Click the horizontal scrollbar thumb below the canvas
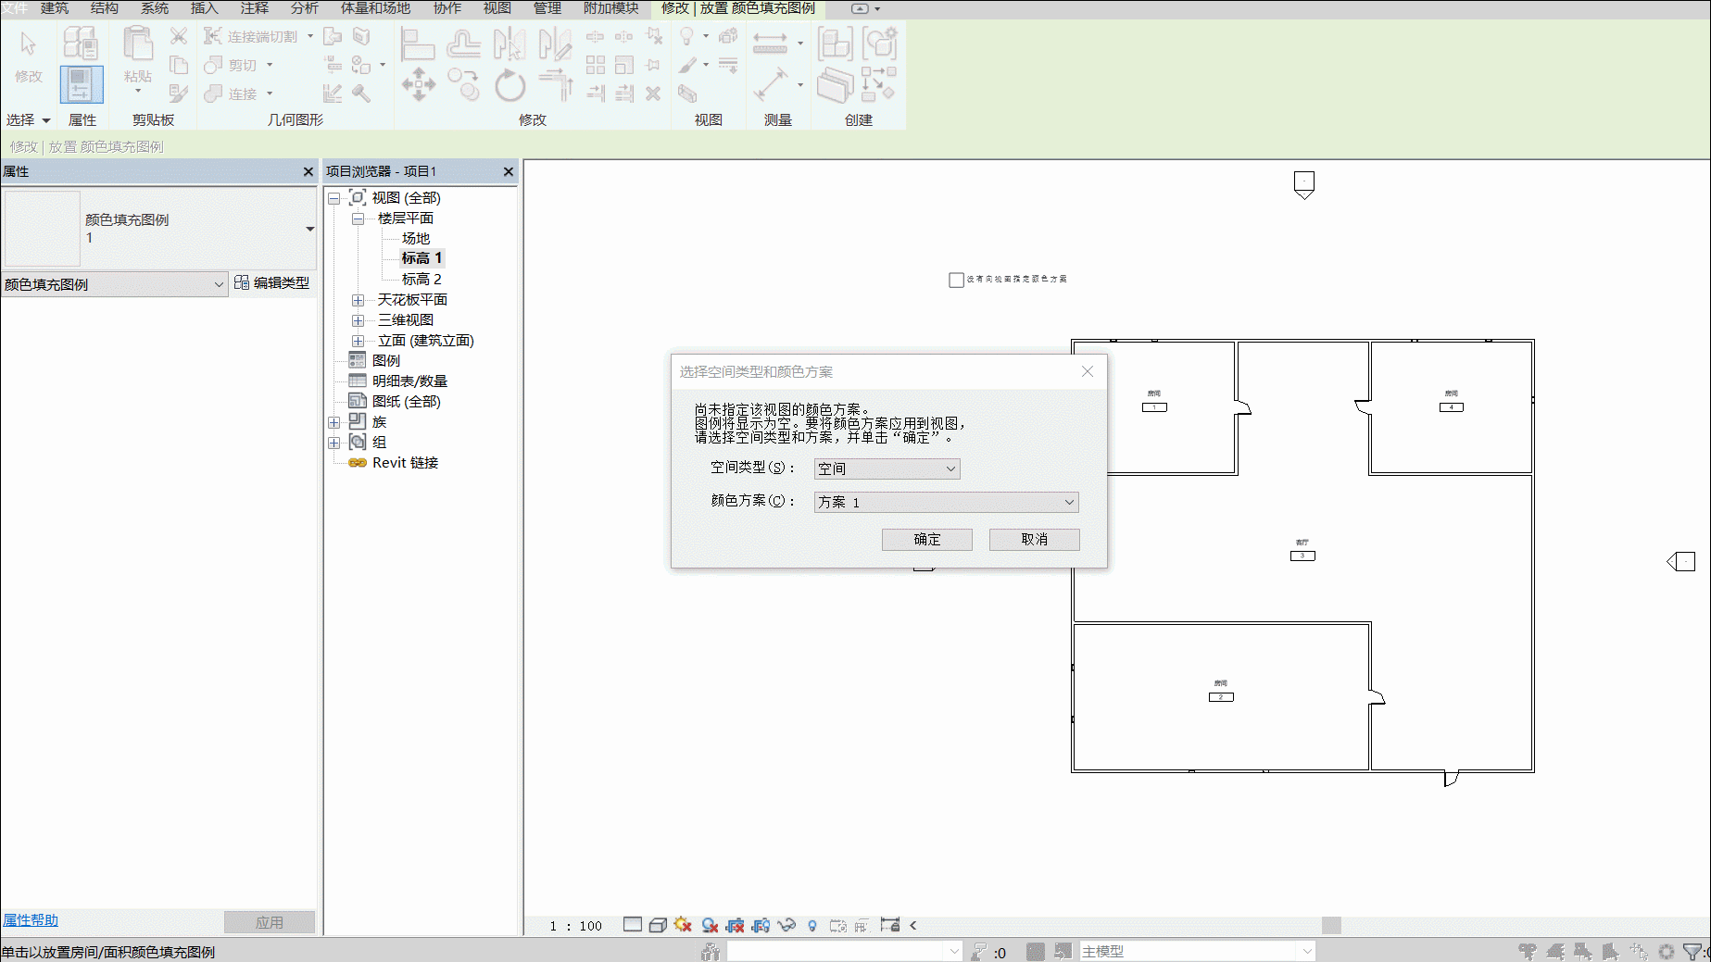Screen dimensions: 1711x962 (x=1331, y=925)
